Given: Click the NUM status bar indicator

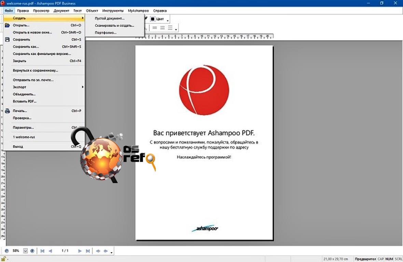Looking at the screenshot, I should [389, 259].
